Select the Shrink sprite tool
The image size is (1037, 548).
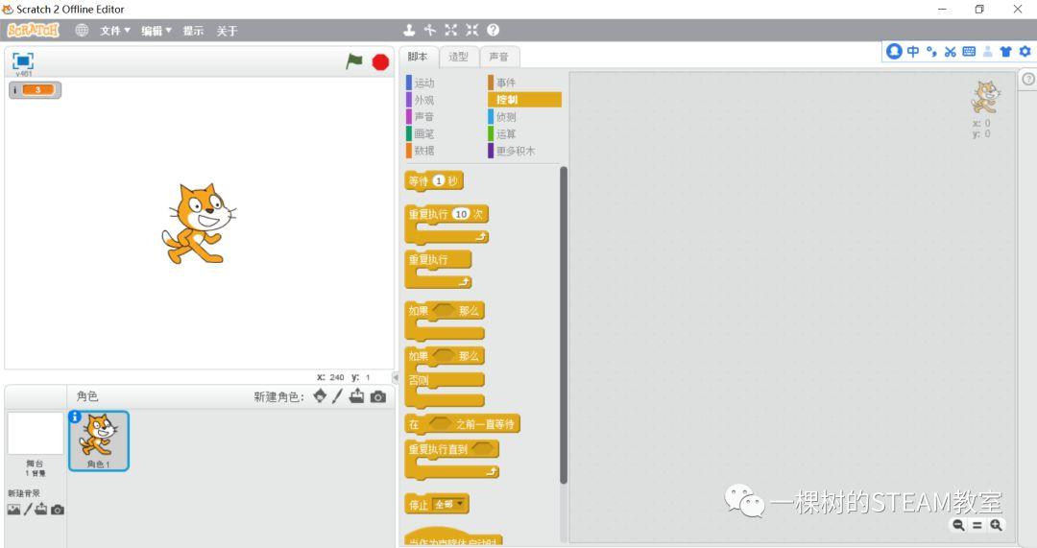471,30
